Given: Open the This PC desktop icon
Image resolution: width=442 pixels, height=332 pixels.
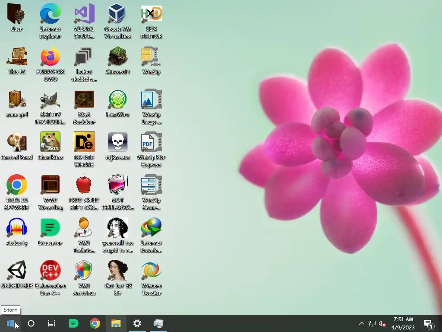Looking at the screenshot, I should pos(17,57).
